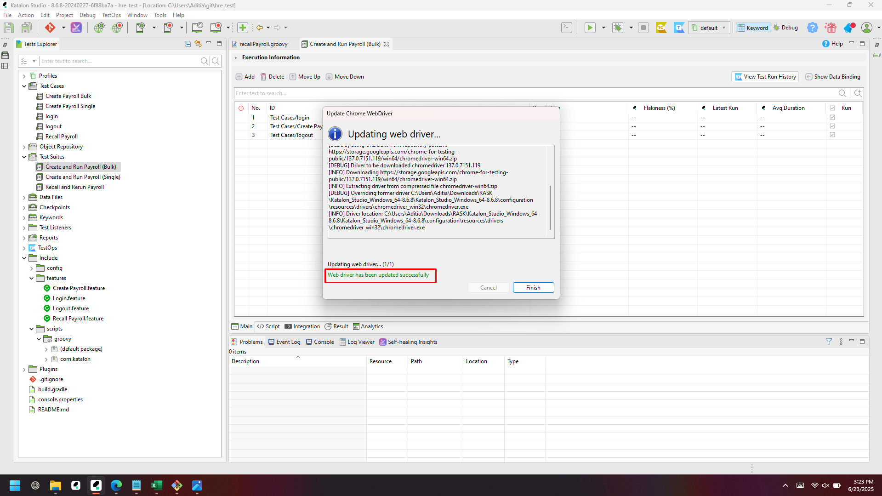Click the Stop execution button

pyautogui.click(x=643, y=28)
